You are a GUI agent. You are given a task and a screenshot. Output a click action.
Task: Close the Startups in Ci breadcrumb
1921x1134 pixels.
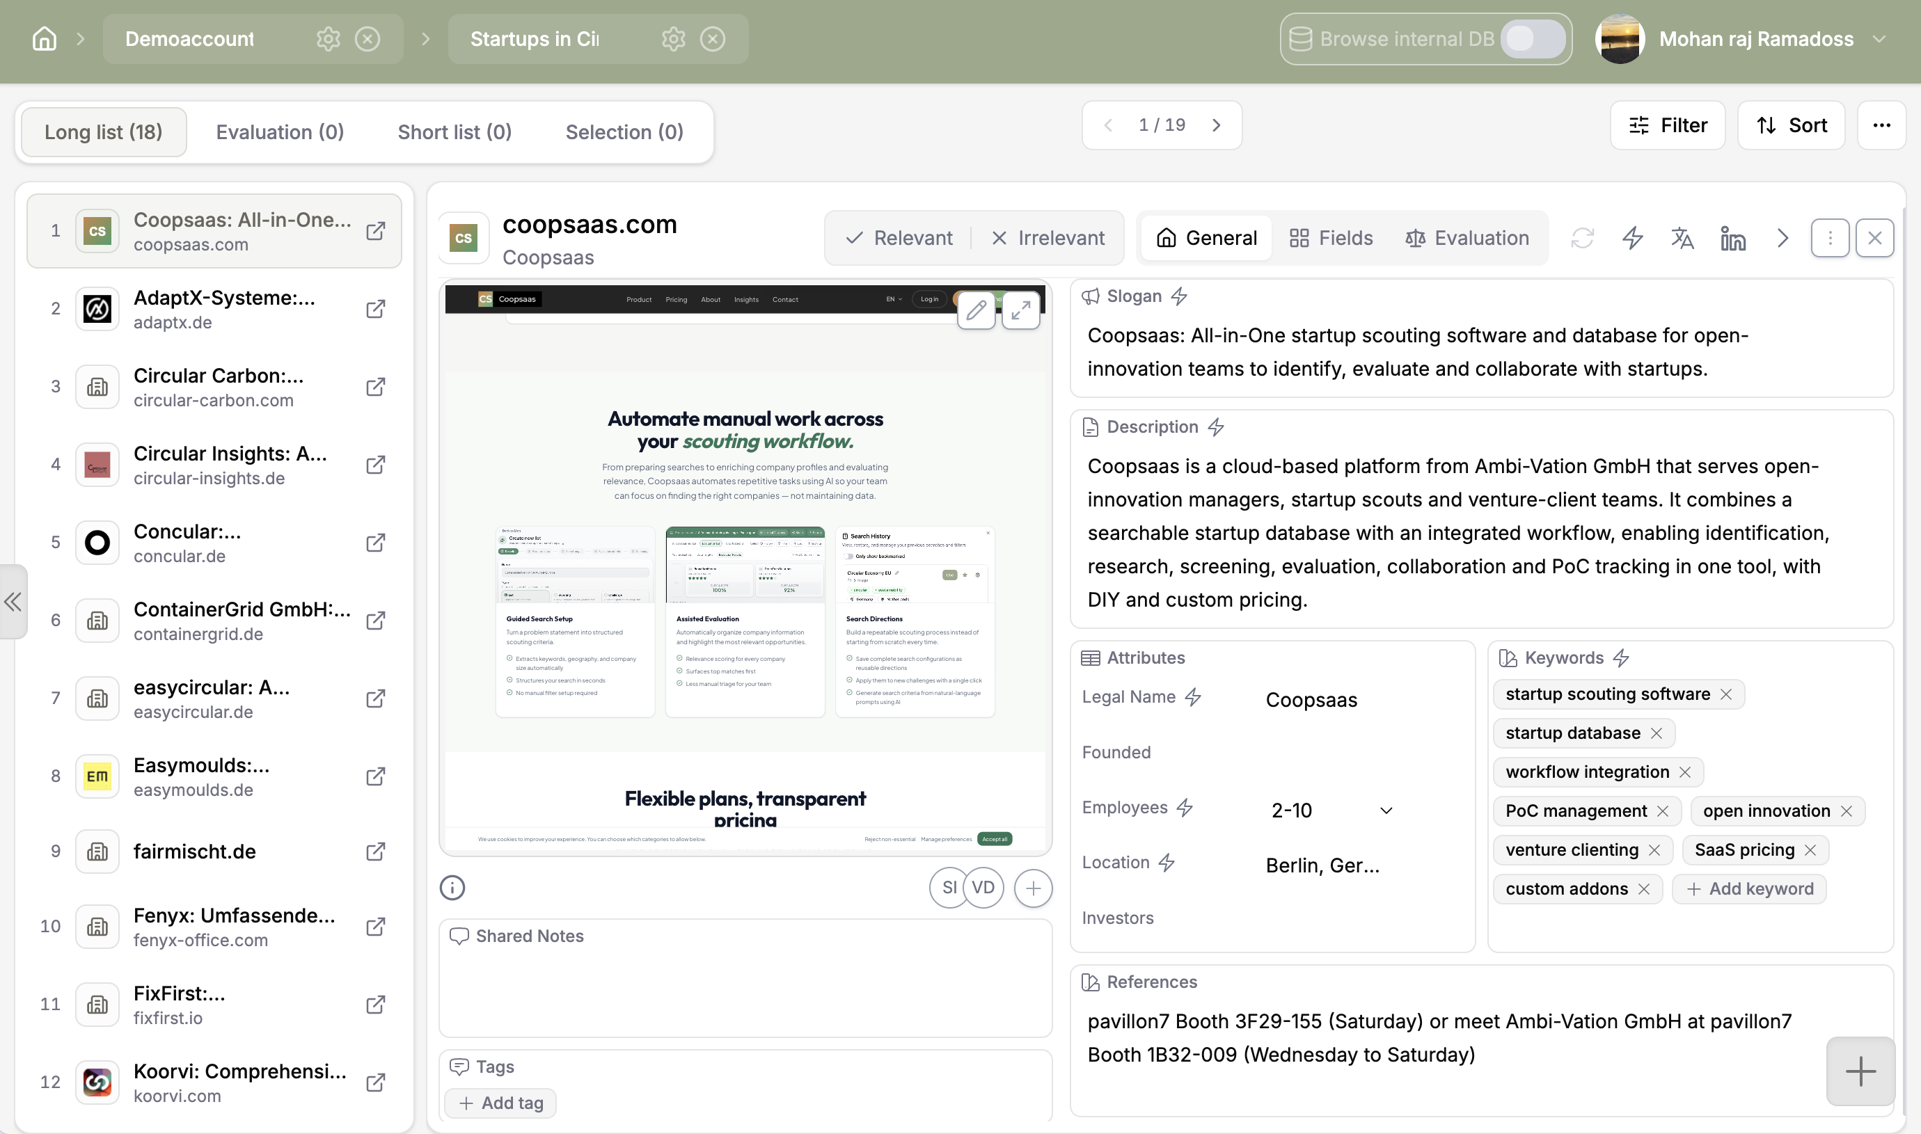click(713, 39)
